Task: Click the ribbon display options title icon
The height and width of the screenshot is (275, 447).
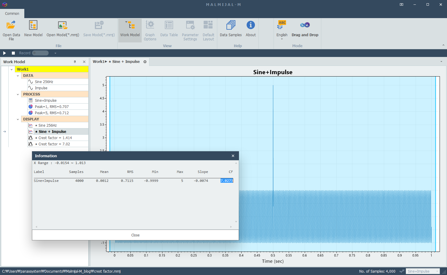Action: (401, 4)
